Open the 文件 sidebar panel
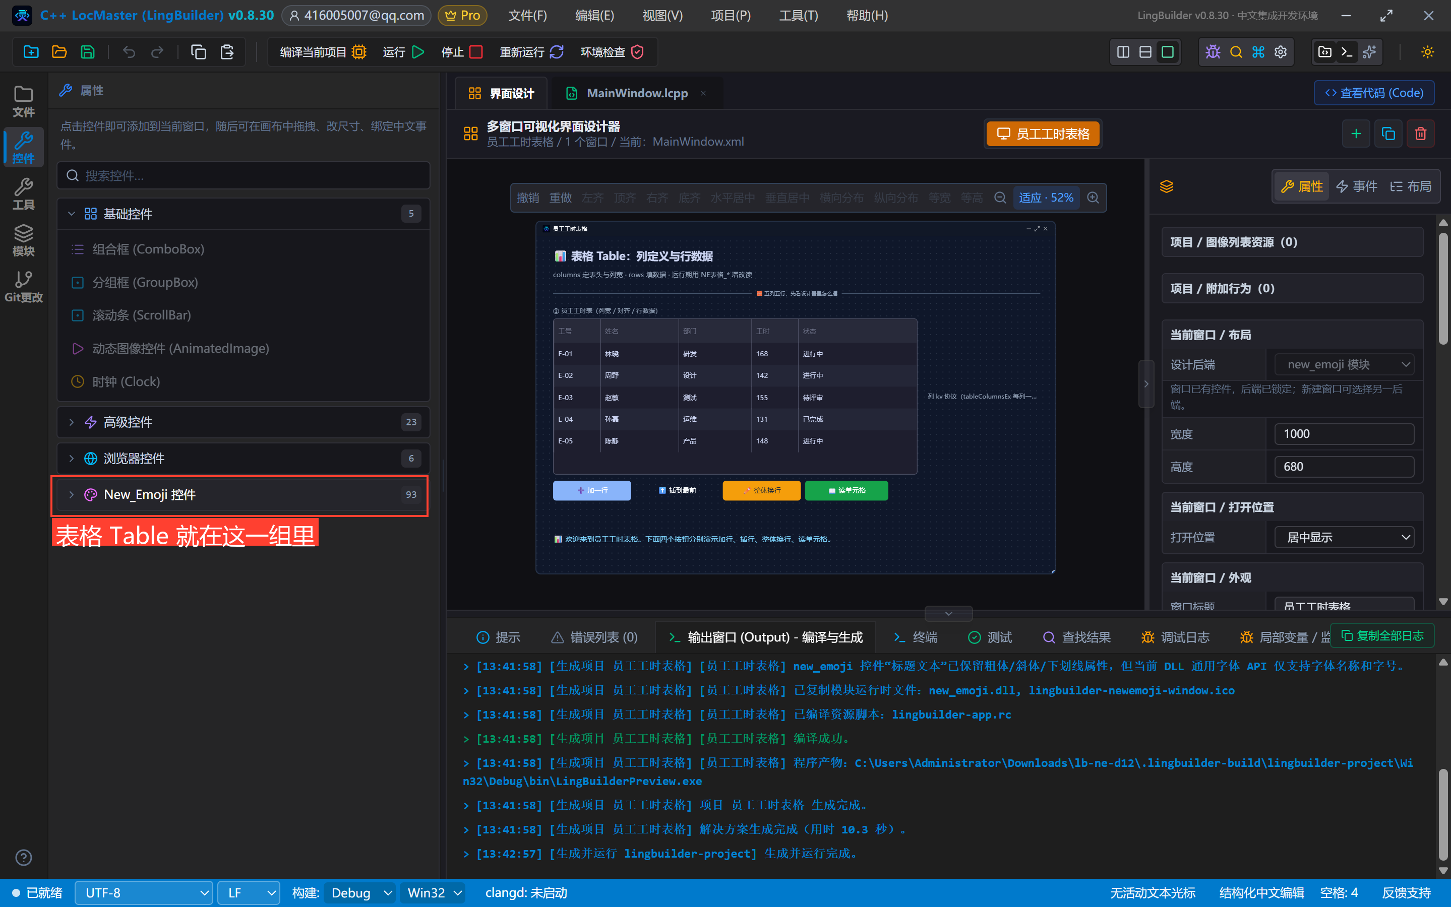This screenshot has width=1451, height=907. pyautogui.click(x=23, y=101)
